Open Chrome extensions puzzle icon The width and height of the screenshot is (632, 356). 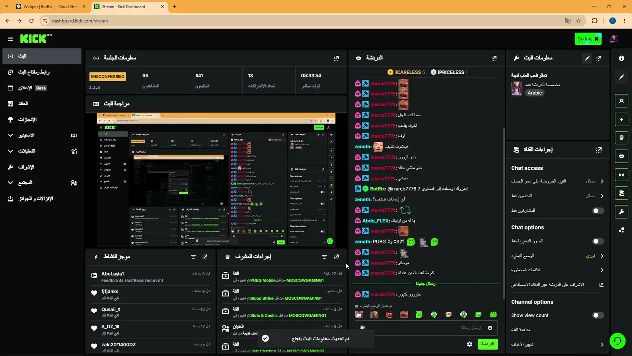[595, 21]
